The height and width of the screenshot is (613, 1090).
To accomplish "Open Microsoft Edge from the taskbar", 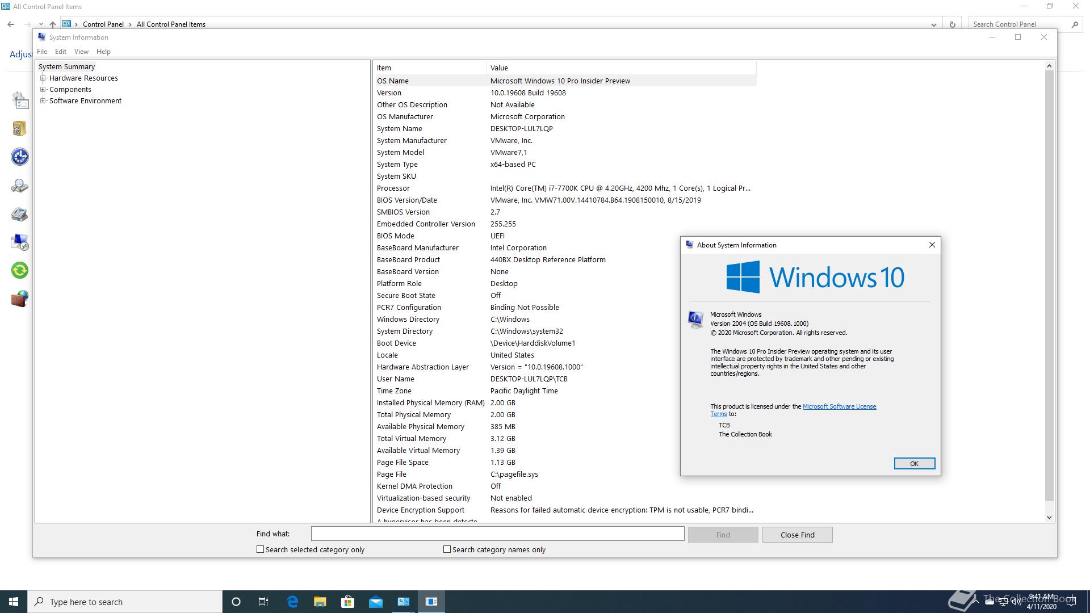I will coord(292,602).
